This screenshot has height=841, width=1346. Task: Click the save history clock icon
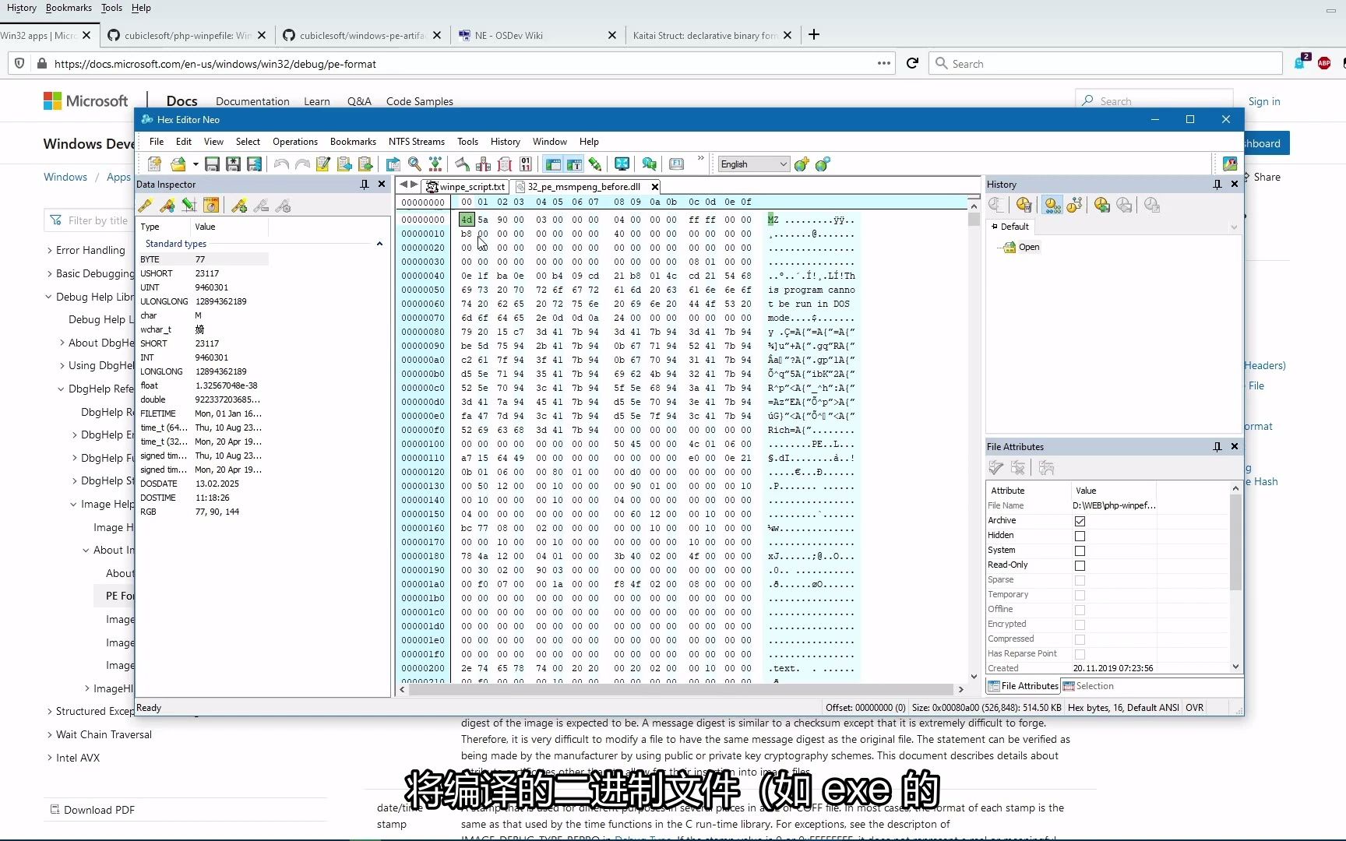[x=1101, y=205]
